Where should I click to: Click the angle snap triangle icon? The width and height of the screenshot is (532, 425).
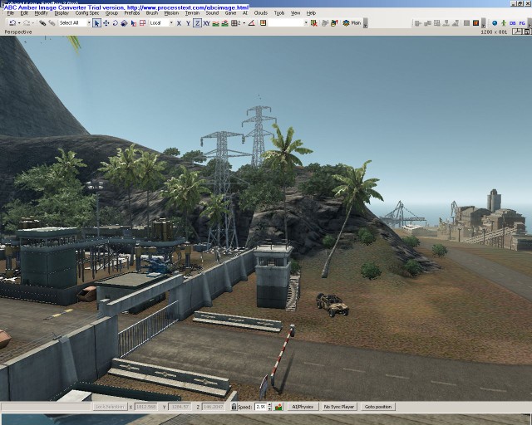(x=251, y=23)
